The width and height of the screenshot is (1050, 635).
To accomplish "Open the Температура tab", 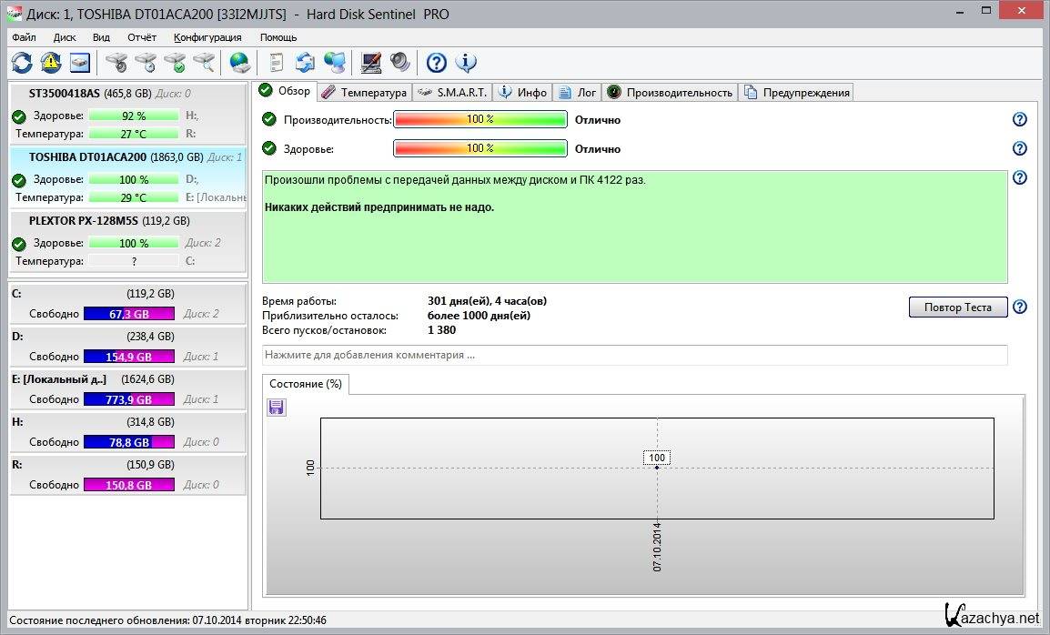I will [x=364, y=92].
